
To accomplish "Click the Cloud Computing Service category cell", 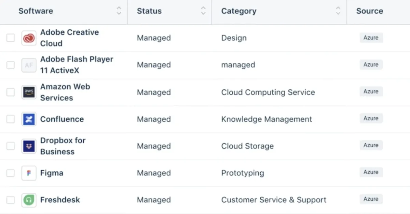I will [x=268, y=92].
